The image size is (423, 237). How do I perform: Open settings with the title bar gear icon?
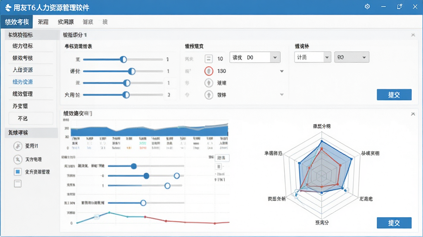pos(367,7)
